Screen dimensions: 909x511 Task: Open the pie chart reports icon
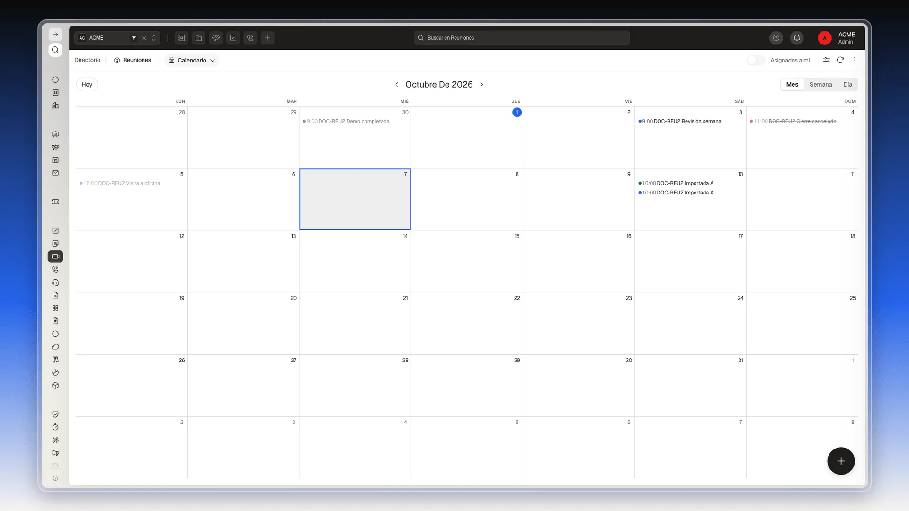(x=55, y=373)
